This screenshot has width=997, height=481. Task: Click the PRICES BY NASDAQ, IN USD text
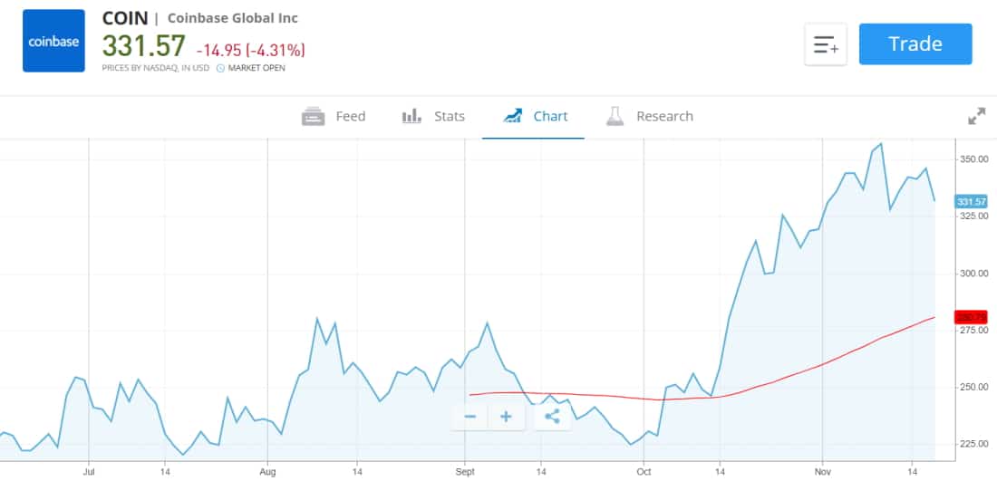pyautogui.click(x=155, y=68)
